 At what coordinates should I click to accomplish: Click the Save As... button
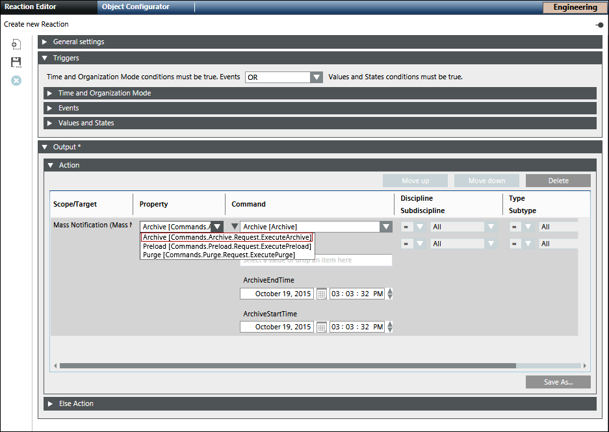[558, 382]
